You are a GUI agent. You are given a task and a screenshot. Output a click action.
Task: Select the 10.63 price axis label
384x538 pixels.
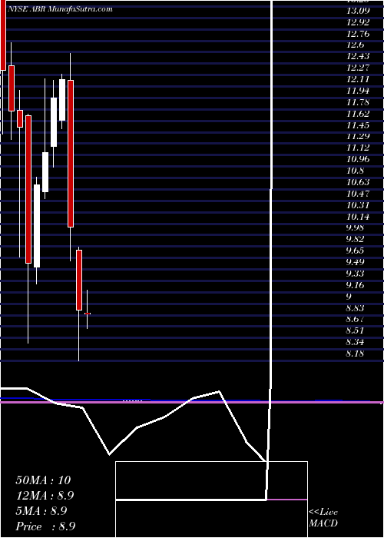(x=358, y=182)
